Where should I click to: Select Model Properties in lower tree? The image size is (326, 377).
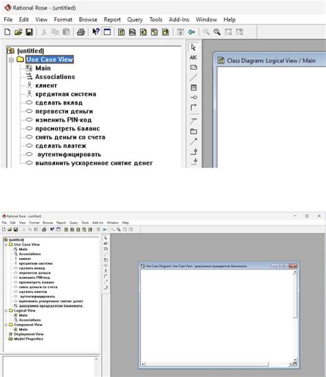28,339
